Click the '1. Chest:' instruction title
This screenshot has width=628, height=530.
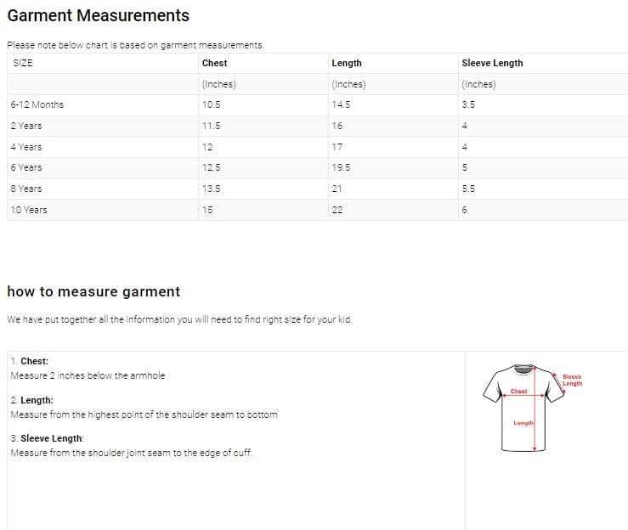tap(30, 361)
